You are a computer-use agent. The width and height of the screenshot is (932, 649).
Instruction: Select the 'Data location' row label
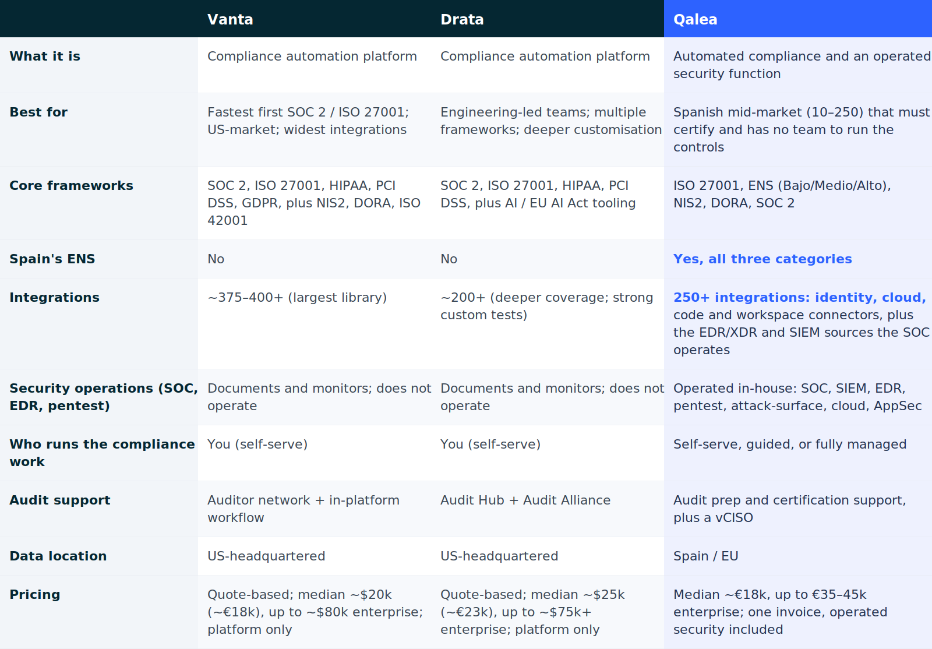click(x=58, y=556)
